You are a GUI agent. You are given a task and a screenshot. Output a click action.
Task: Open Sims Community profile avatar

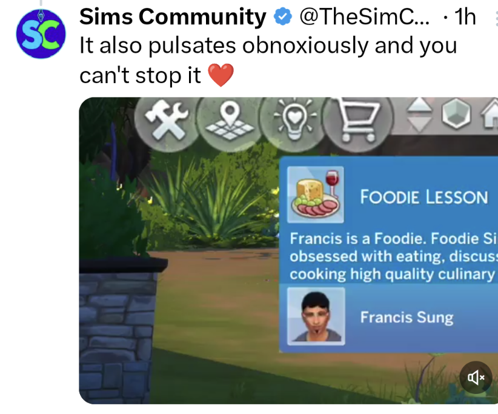[41, 34]
